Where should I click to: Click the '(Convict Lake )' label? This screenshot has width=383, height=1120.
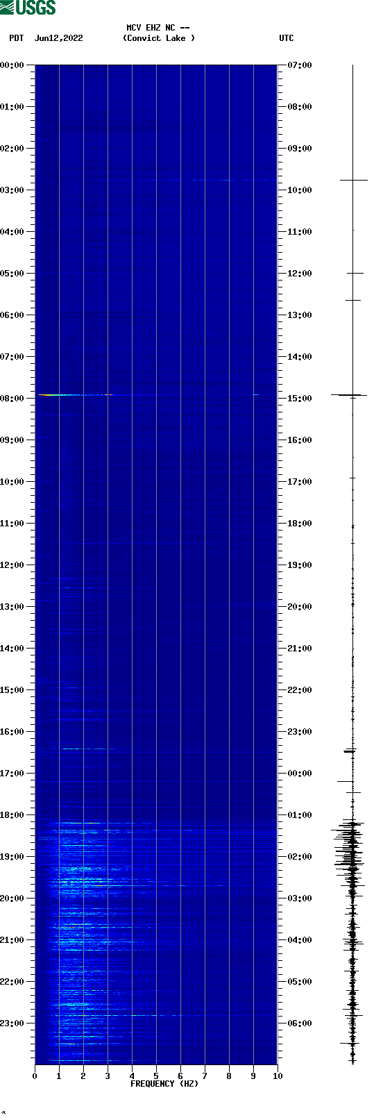(x=159, y=38)
